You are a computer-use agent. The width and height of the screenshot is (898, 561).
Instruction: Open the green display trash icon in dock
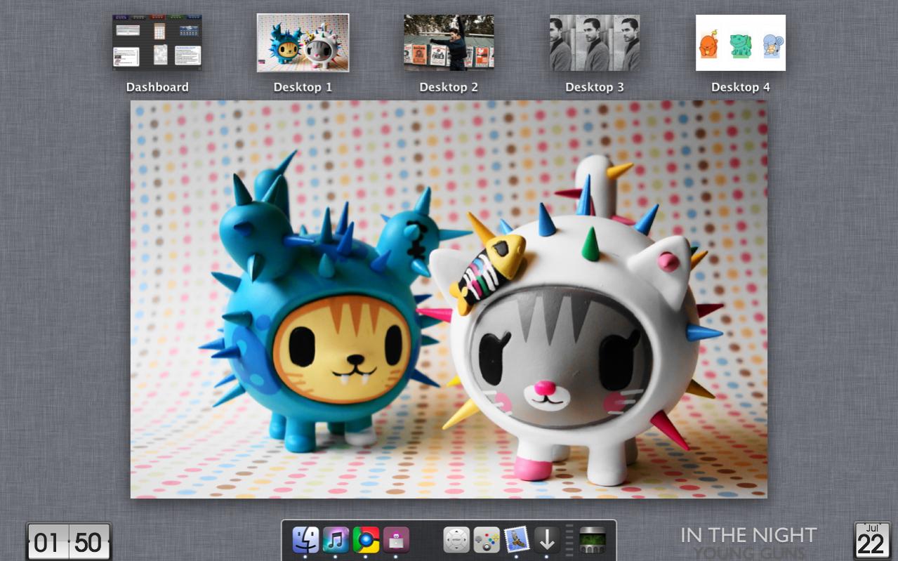tap(592, 540)
